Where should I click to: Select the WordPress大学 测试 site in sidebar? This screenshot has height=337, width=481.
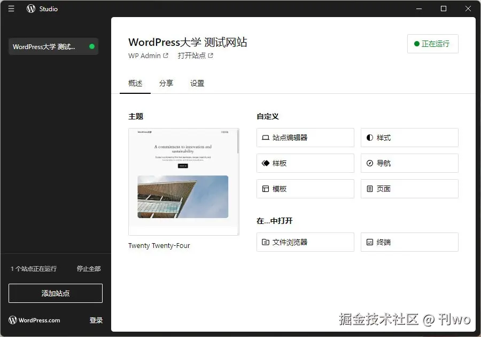[x=53, y=46]
